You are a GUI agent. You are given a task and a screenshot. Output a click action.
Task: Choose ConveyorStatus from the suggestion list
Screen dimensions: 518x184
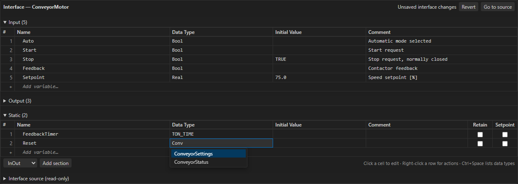(209, 162)
